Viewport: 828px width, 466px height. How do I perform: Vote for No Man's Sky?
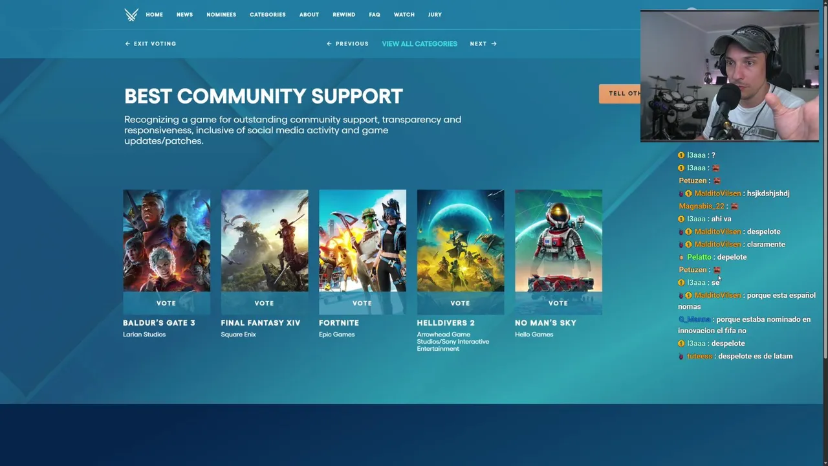click(x=558, y=303)
